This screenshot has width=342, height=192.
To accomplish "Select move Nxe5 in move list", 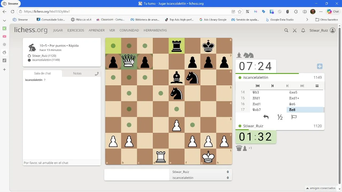I will click(x=305, y=92).
